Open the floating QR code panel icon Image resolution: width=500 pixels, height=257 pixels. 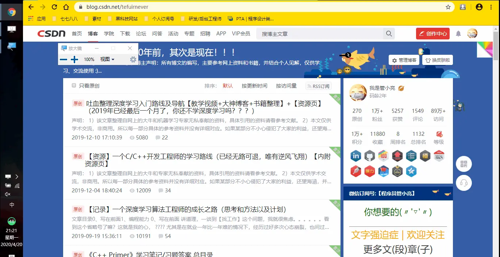[x=464, y=164]
